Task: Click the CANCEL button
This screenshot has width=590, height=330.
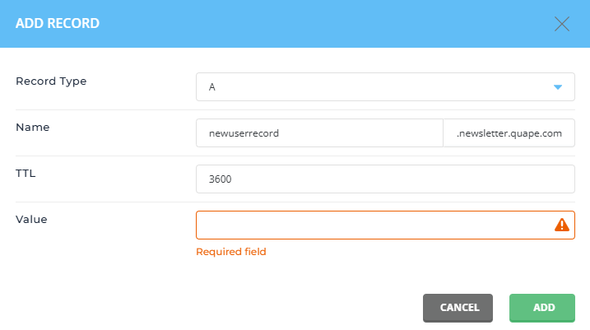Action: (458, 308)
